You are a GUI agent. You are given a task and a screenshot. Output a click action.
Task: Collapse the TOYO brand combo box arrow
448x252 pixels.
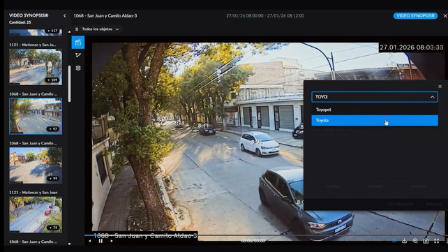pos(432,97)
